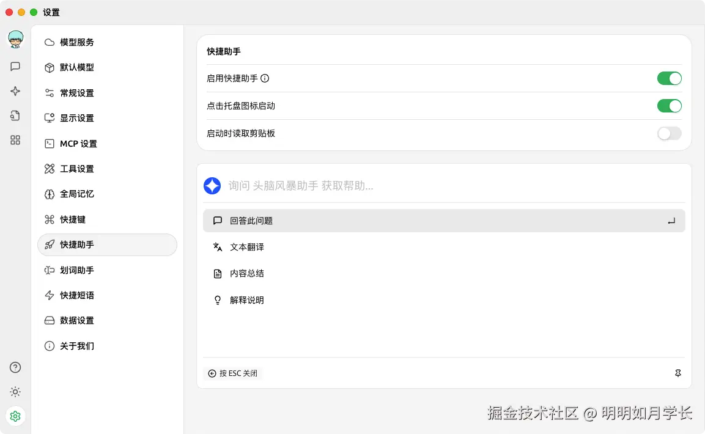Open 快捷短语 section
This screenshot has height=434, width=705.
(x=107, y=295)
